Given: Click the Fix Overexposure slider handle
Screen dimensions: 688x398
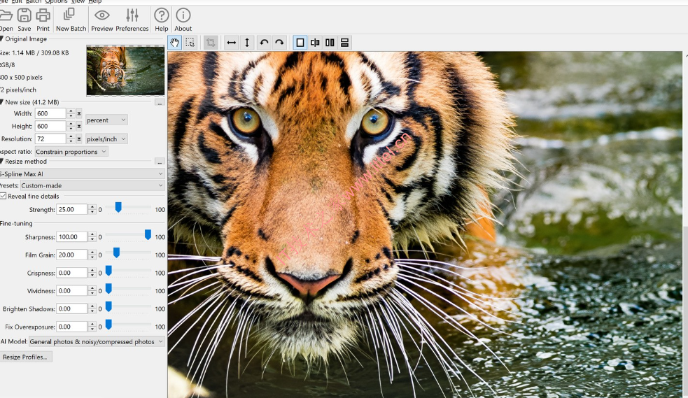Looking at the screenshot, I should (x=108, y=325).
